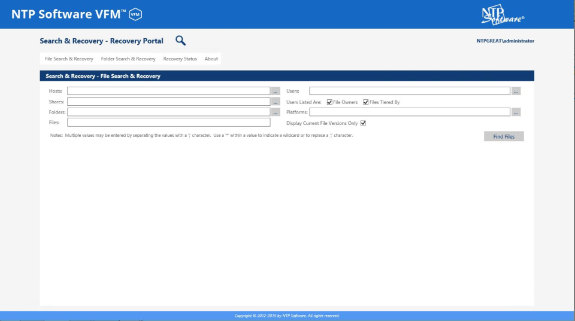Click the Search & Recovery - Recovery Portal heading
The image size is (575, 321).
[101, 41]
